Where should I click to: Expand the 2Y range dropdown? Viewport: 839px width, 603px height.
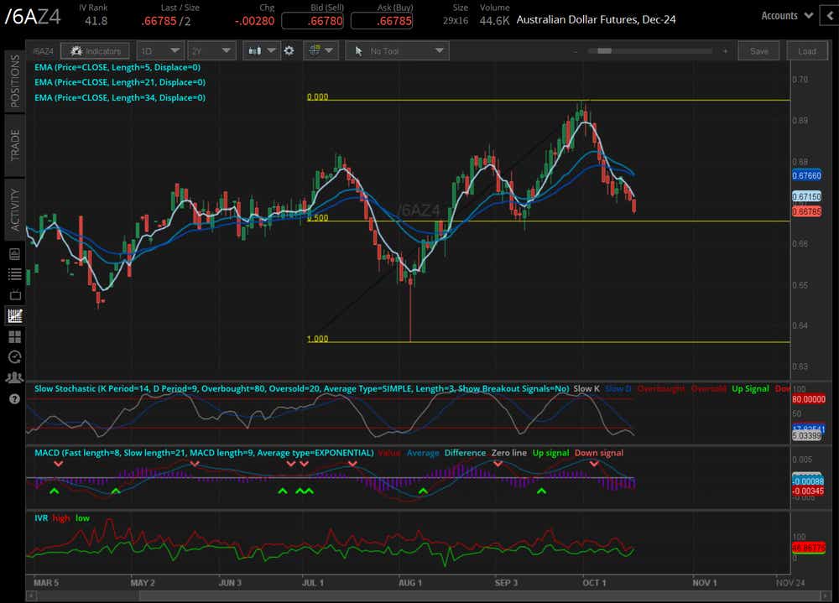(x=211, y=51)
